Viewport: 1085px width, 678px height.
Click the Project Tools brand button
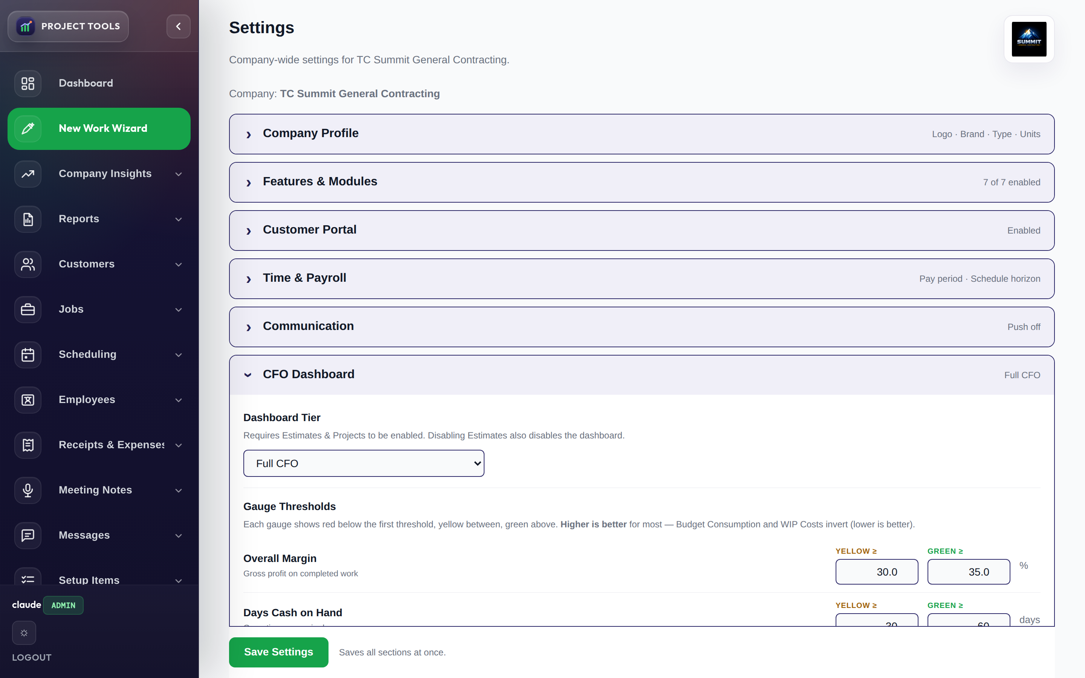tap(68, 26)
